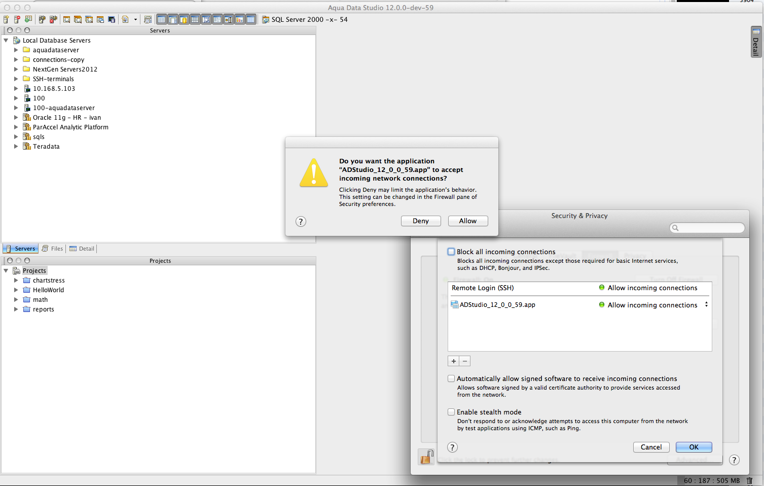This screenshot has width=764, height=486.
Task: Click Allow in the network connections alert
Action: (468, 221)
